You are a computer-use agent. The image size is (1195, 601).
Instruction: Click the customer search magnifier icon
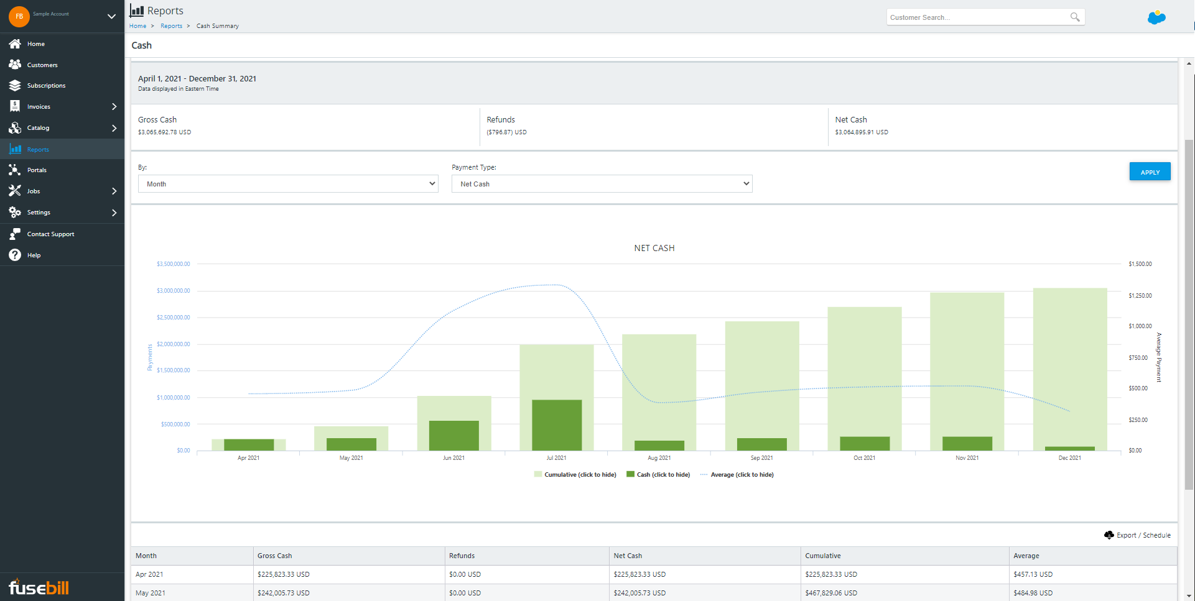1075,17
